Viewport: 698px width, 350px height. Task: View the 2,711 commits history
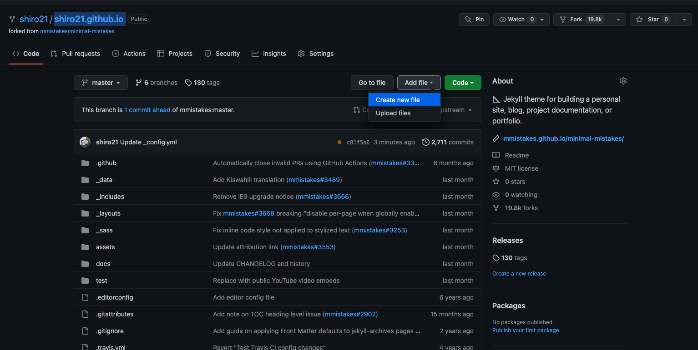click(448, 142)
